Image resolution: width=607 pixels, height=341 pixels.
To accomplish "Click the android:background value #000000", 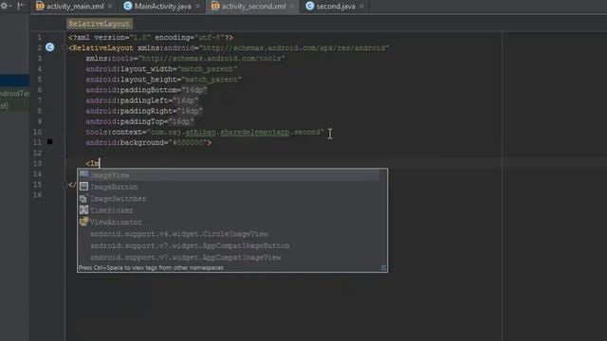I will coord(188,143).
